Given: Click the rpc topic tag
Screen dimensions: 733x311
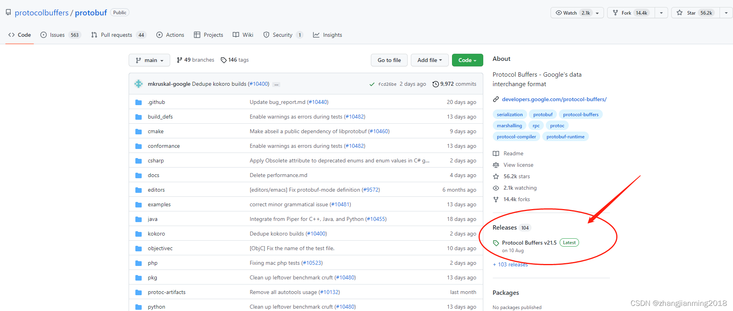Looking at the screenshot, I should 536,126.
